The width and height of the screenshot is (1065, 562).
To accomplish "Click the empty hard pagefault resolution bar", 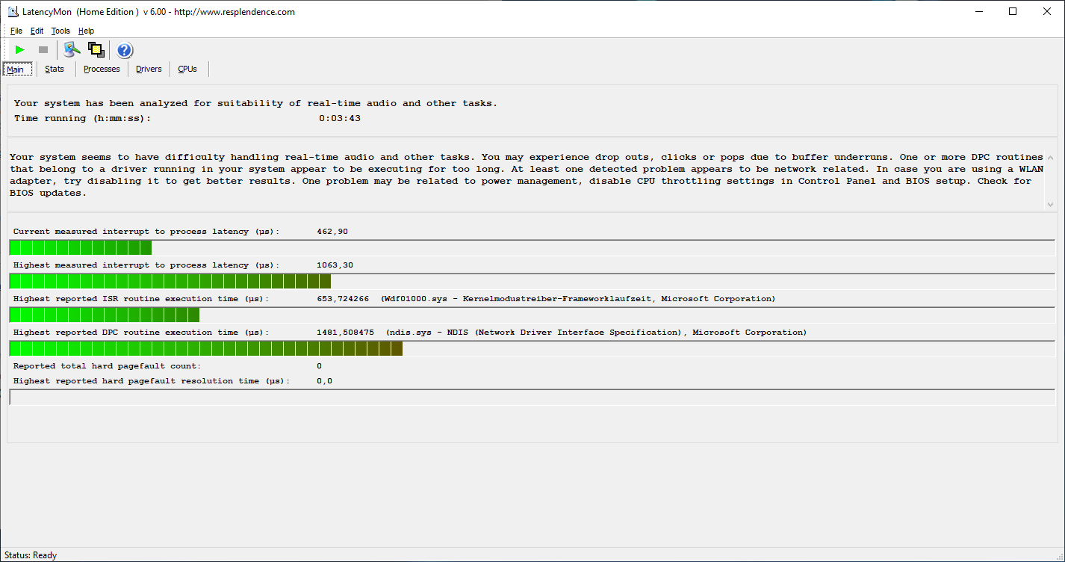I will coord(533,397).
